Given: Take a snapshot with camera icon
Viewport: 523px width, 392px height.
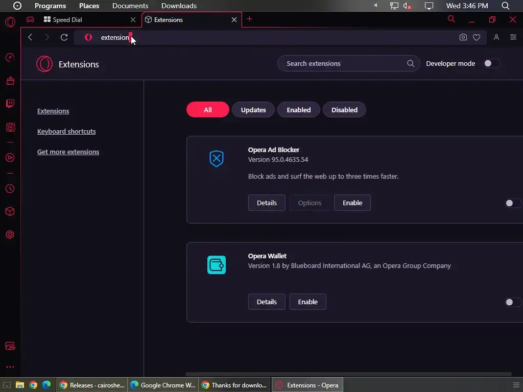Looking at the screenshot, I should (463, 37).
